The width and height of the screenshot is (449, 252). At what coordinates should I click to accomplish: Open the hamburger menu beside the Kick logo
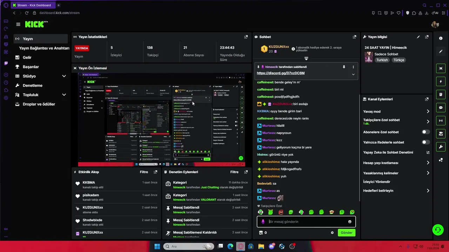[18, 24]
